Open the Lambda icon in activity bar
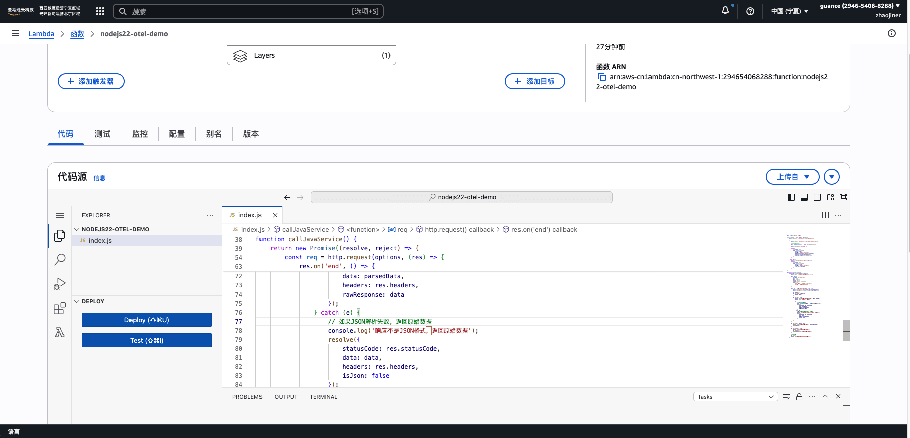The height and width of the screenshot is (438, 910). (x=60, y=332)
